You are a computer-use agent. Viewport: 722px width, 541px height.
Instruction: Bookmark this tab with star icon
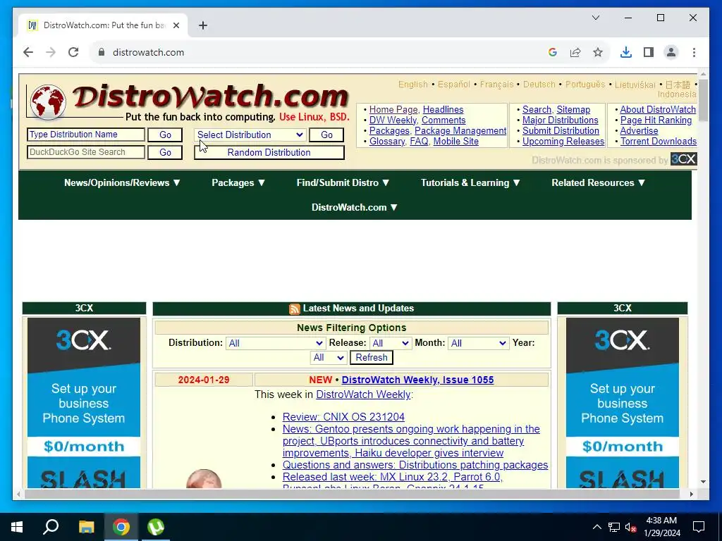(598, 52)
